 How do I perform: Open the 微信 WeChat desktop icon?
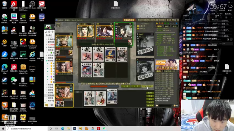click(14, 81)
